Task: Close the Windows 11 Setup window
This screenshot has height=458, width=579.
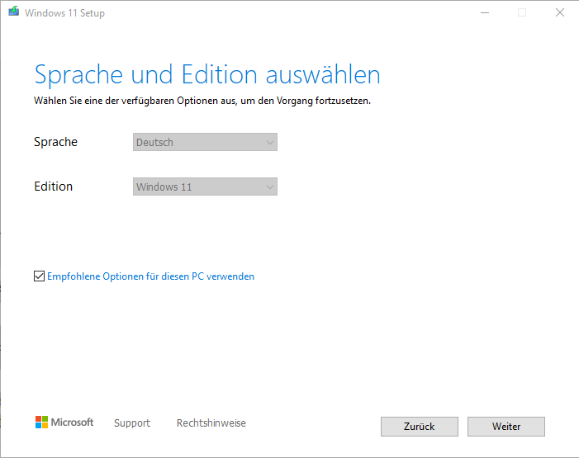Action: pyautogui.click(x=559, y=13)
